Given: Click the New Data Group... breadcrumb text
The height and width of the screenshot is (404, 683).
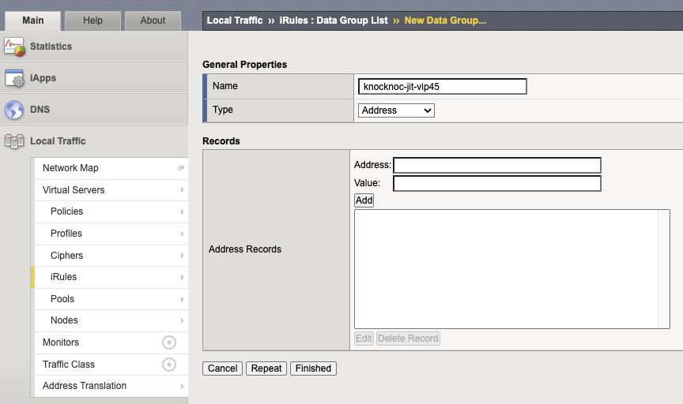Looking at the screenshot, I should click(x=445, y=21).
